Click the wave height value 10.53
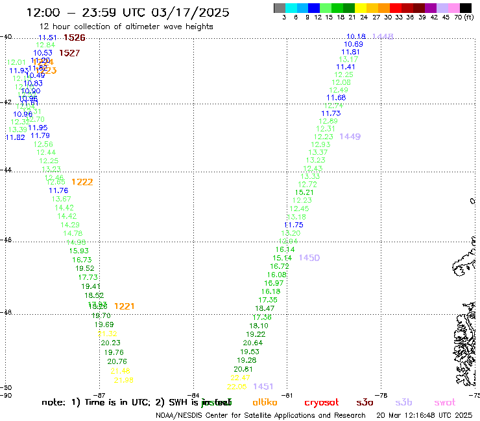 [43, 53]
